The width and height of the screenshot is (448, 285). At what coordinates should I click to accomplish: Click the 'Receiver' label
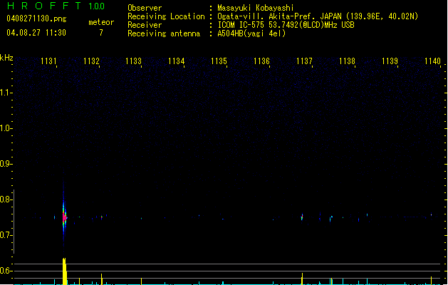click(x=145, y=25)
